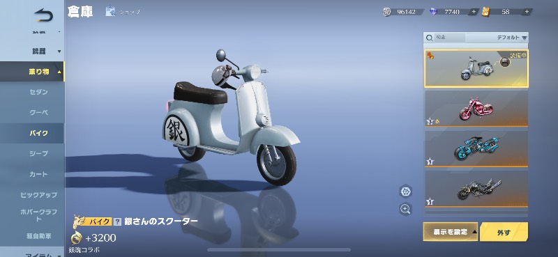Open the question mark help icon
The height and width of the screenshot is (257, 558).
point(117,221)
